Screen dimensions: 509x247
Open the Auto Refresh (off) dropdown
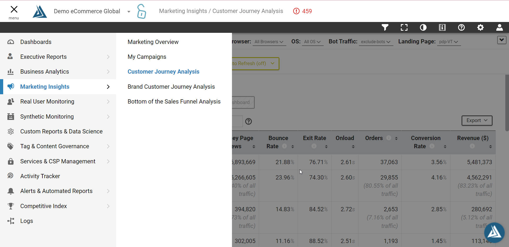tap(255, 64)
